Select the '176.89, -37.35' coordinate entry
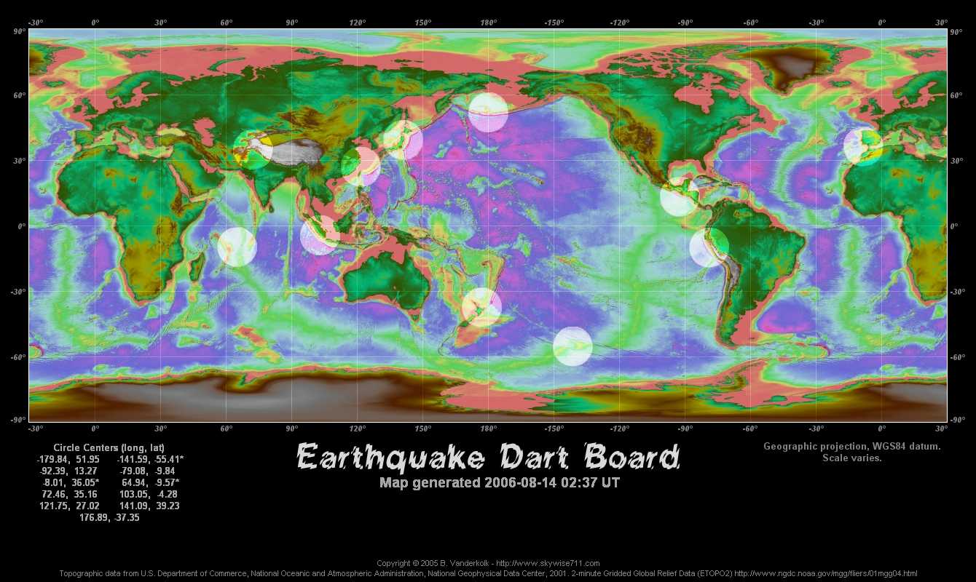This screenshot has width=976, height=582. coord(109,517)
